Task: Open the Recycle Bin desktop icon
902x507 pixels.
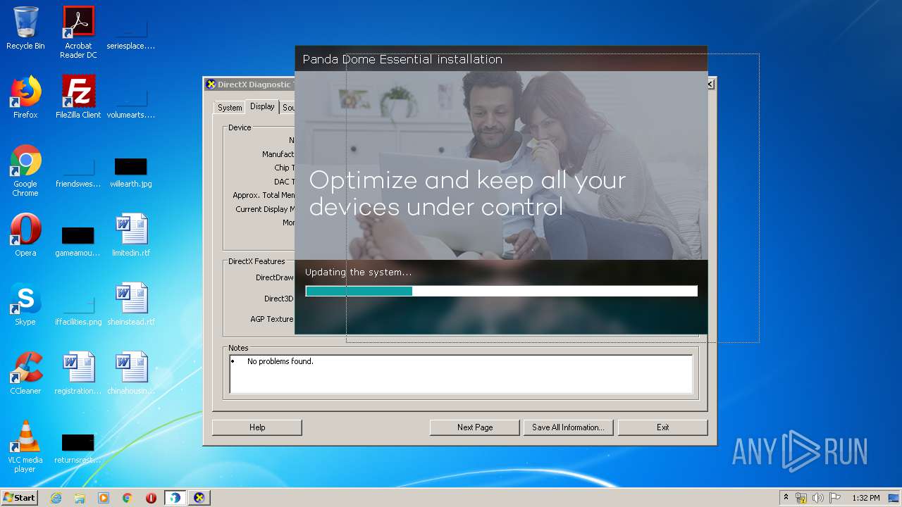Action: pos(25,28)
